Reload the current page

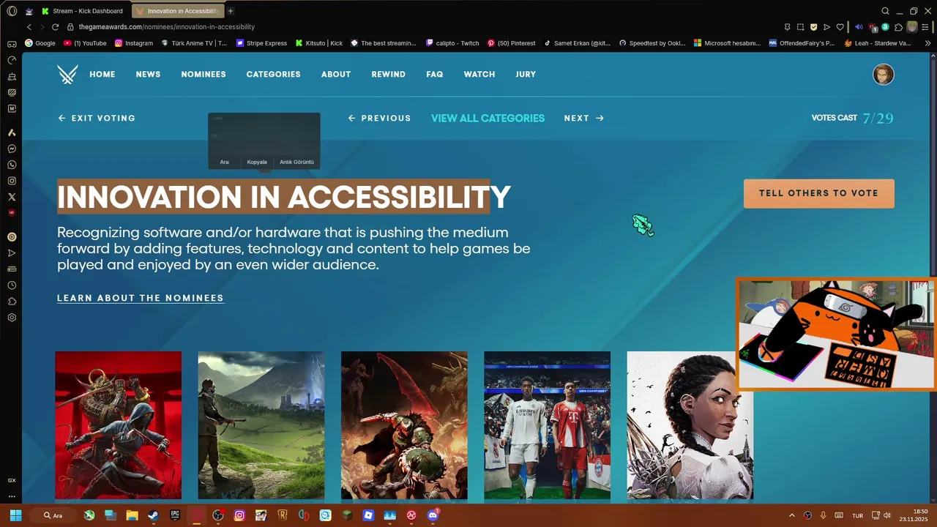click(55, 27)
